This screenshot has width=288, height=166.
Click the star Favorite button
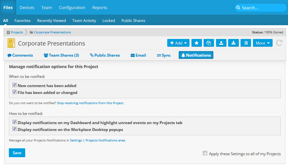point(196,43)
